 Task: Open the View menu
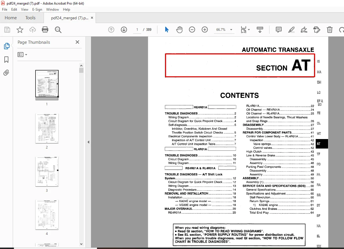pos(25,9)
